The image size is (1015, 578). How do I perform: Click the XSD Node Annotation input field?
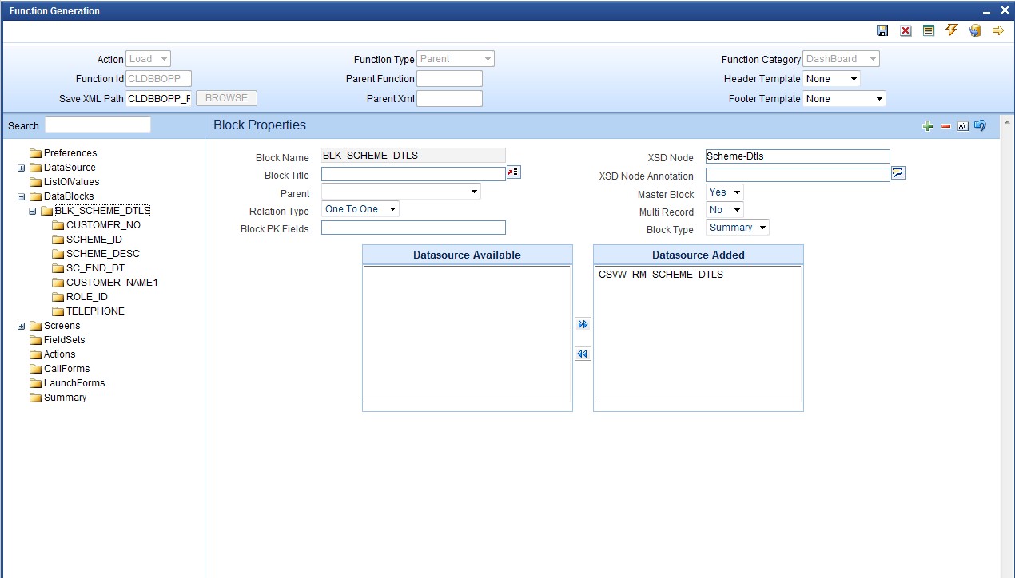coord(798,174)
